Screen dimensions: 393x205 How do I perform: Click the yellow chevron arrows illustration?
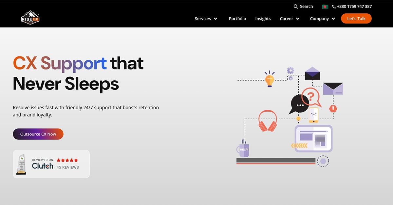299,146
